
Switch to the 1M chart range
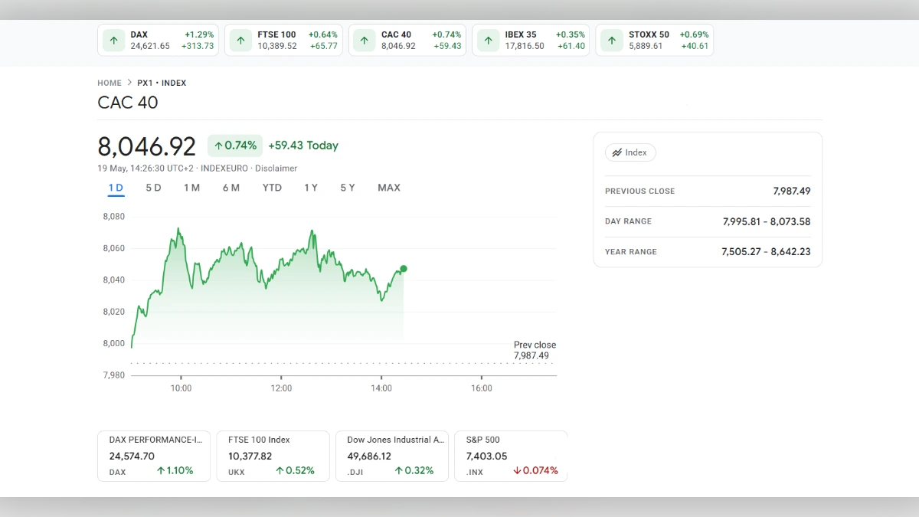191,188
